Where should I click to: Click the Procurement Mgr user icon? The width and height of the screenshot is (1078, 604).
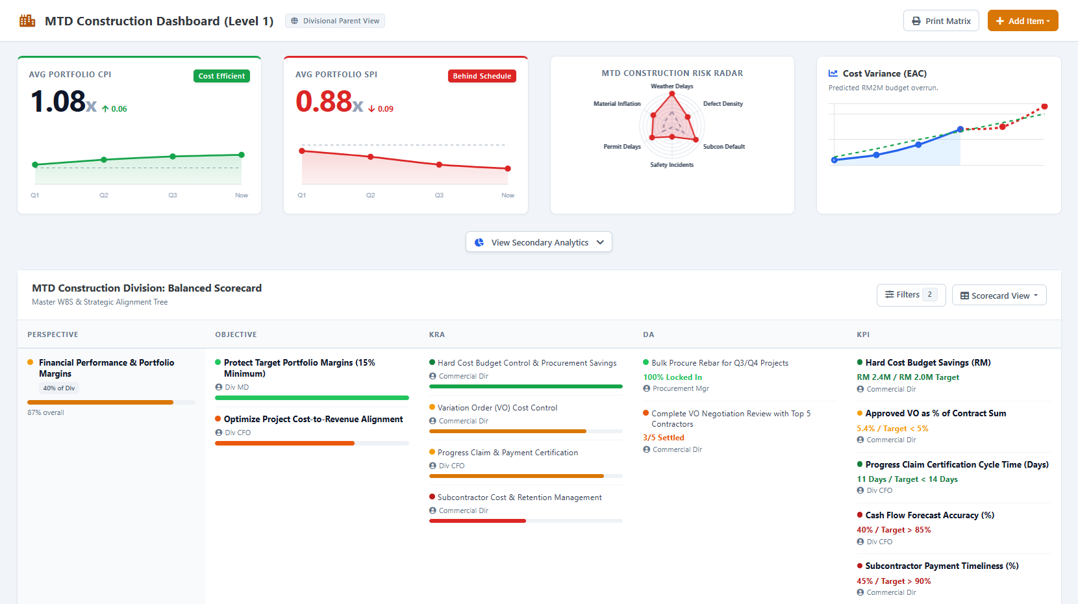coord(647,388)
